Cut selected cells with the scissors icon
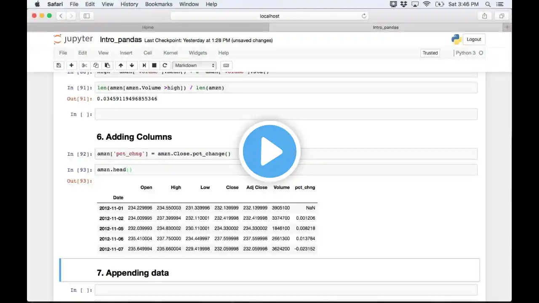 84,65
